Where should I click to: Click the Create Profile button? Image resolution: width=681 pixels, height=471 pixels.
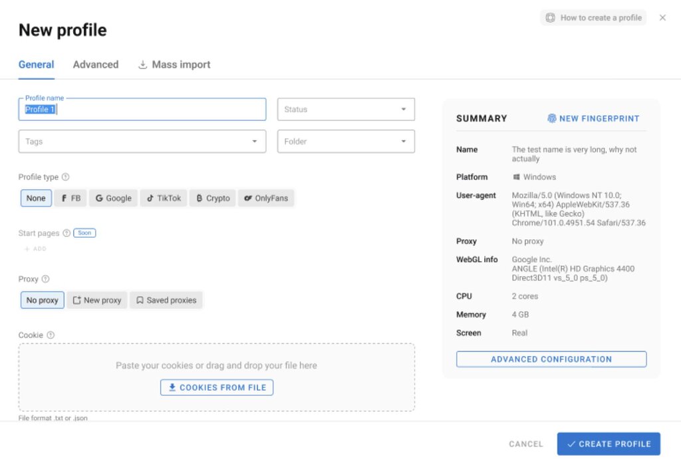(x=609, y=444)
